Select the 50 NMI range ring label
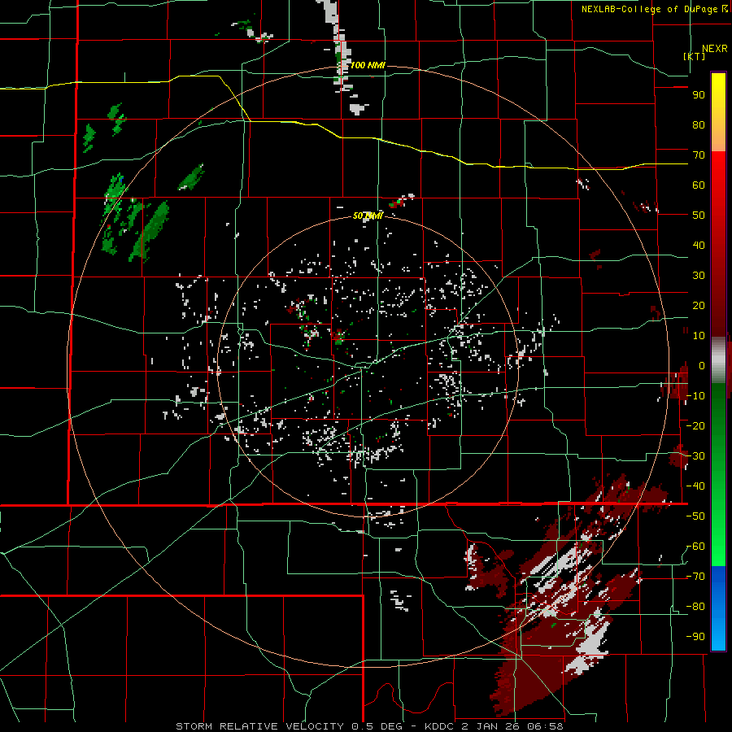The image size is (732, 732). pos(368,216)
